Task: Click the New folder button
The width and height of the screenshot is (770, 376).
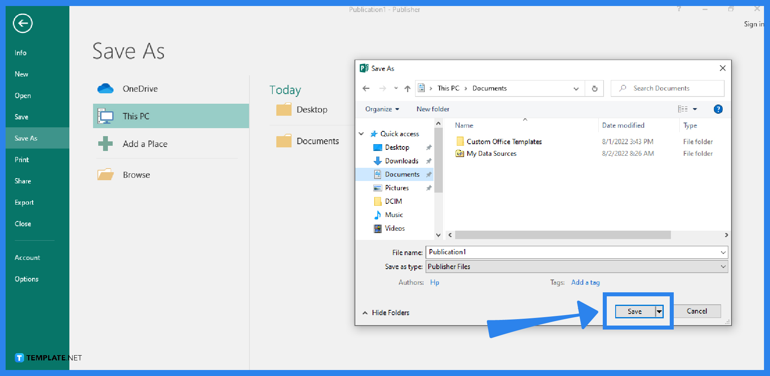Action: click(x=433, y=109)
